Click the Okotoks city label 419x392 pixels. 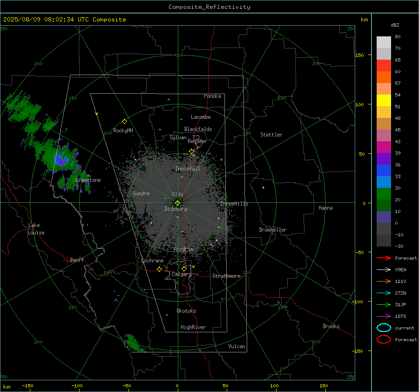[186, 311]
